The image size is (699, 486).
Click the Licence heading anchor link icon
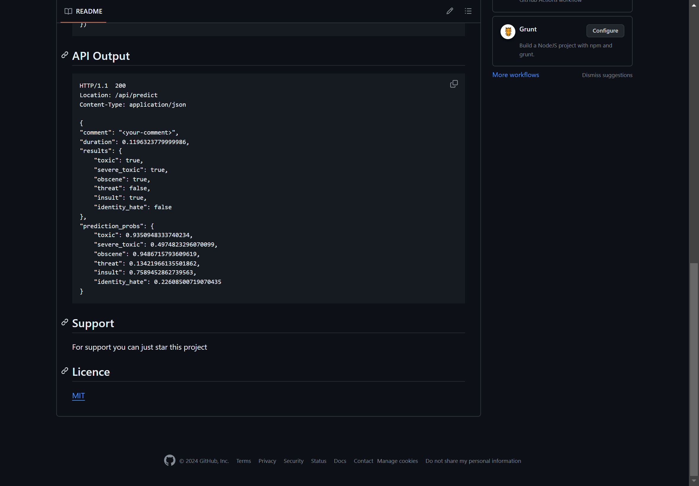click(x=65, y=371)
